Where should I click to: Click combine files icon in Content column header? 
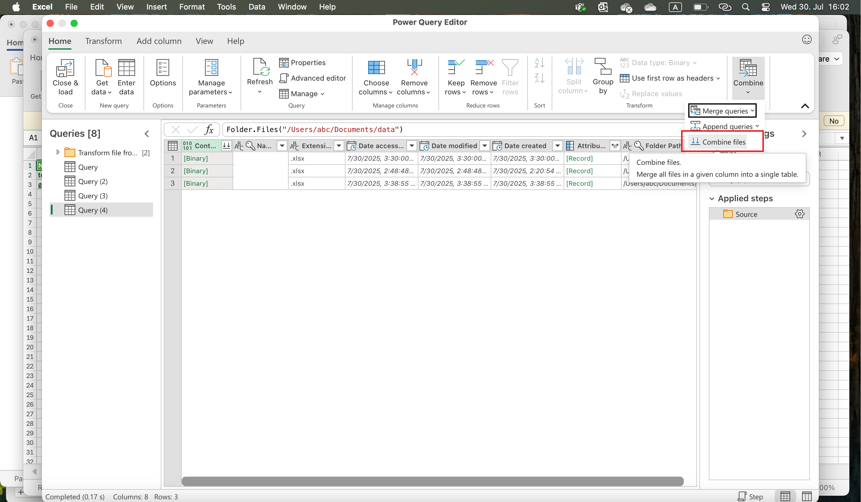pos(226,146)
